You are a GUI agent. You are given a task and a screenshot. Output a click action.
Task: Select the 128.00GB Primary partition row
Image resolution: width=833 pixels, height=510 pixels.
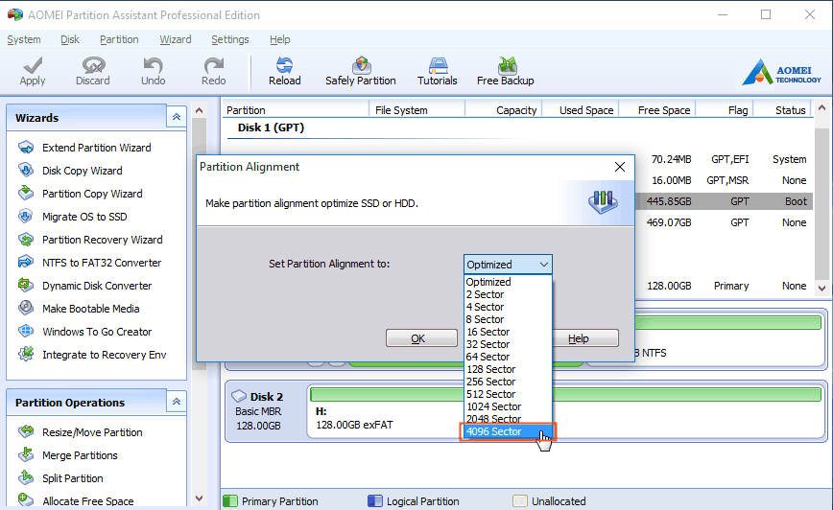[x=724, y=286]
